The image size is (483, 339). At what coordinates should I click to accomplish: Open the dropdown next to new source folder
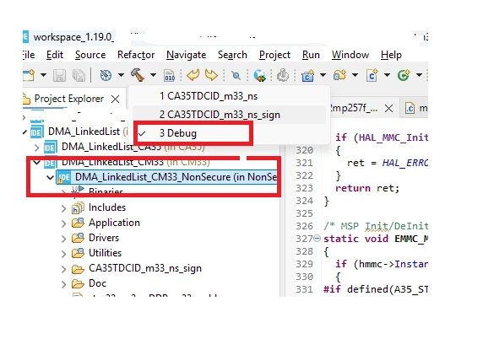tap(355, 75)
